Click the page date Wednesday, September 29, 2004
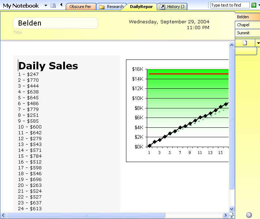Screen dimensions: 260x219 (x=169, y=22)
